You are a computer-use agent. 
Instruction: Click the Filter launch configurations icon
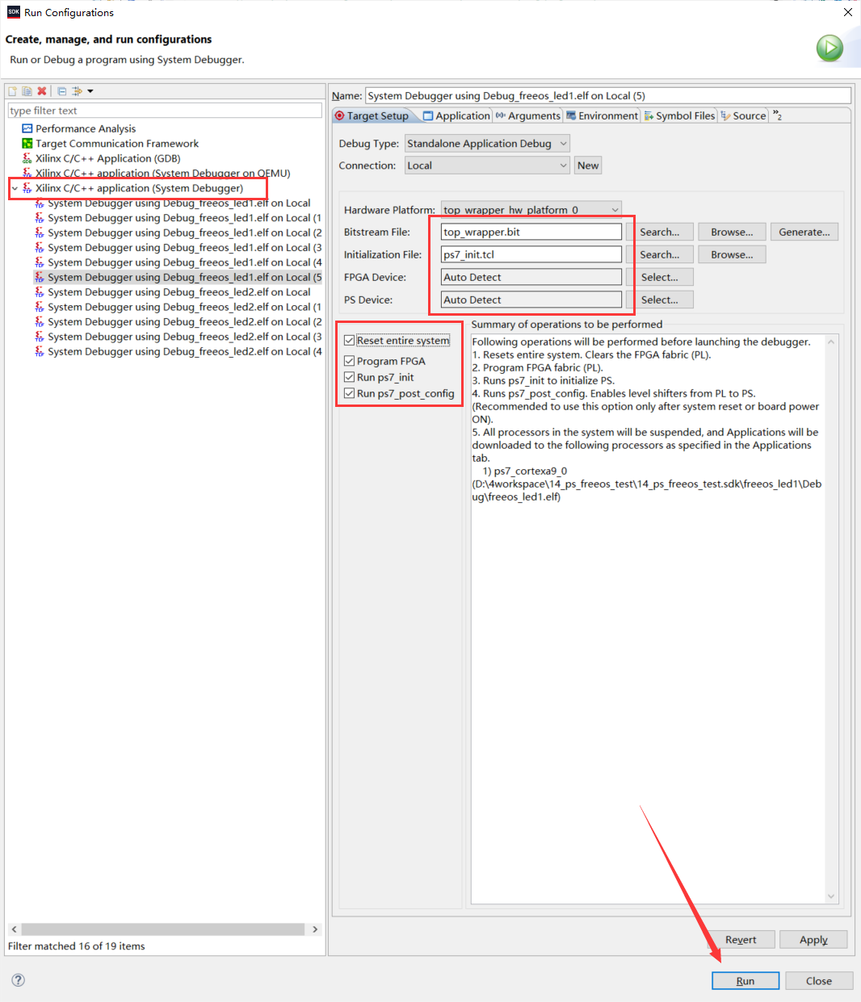[77, 91]
